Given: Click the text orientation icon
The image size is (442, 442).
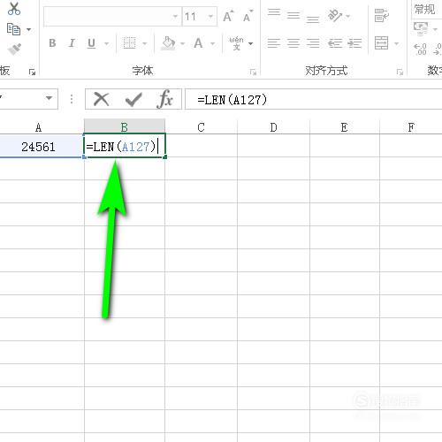Looking at the screenshot, I should [335, 15].
